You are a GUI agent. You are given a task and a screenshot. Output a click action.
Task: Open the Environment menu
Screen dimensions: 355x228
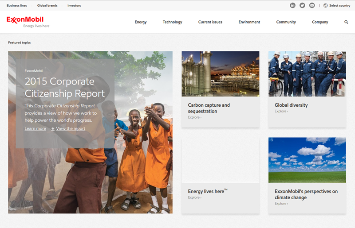click(249, 22)
